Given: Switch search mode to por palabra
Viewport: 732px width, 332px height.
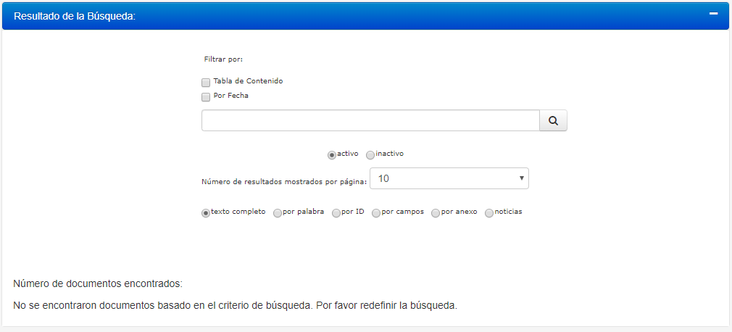Looking at the screenshot, I should click(278, 213).
